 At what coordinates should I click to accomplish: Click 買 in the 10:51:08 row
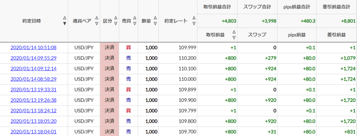(129, 48)
